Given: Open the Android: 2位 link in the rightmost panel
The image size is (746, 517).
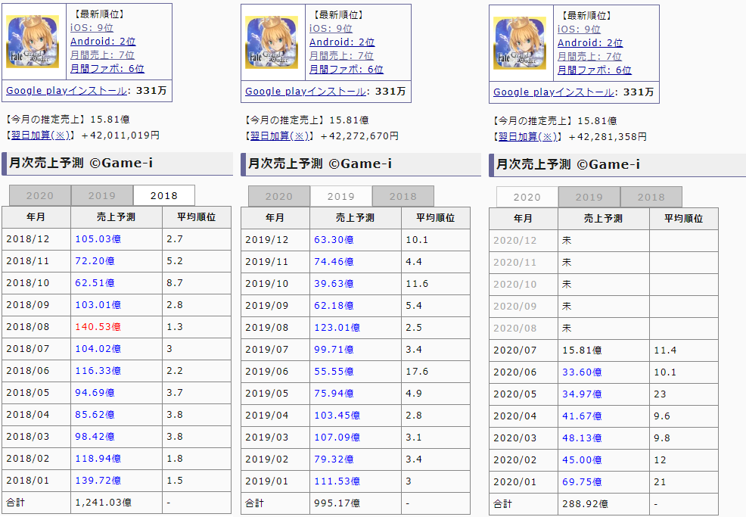Looking at the screenshot, I should 590,43.
